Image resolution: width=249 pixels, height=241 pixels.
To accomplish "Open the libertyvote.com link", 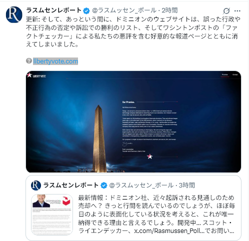I will click(55, 61).
